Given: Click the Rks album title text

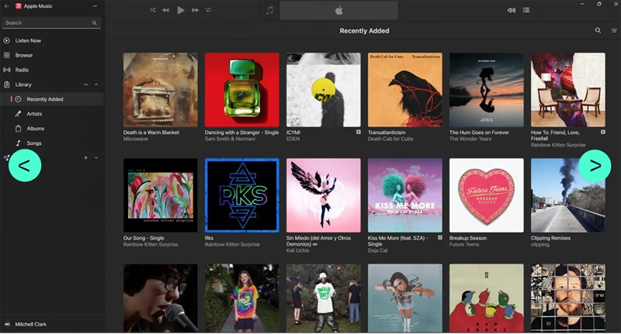Looking at the screenshot, I should coord(209,239).
